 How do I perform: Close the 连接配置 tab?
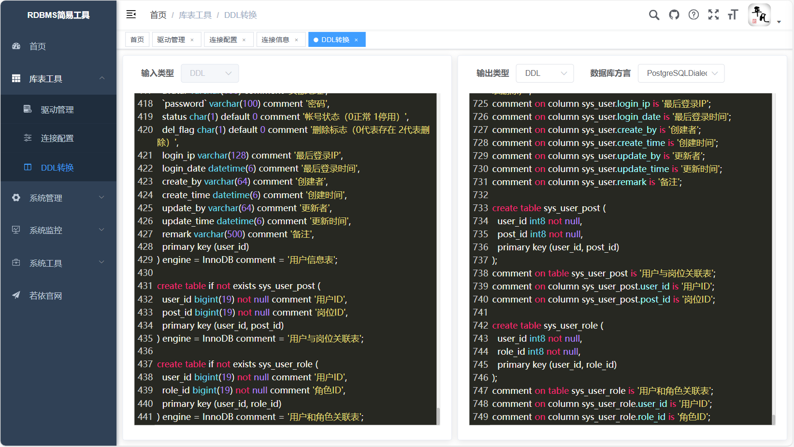[244, 40]
